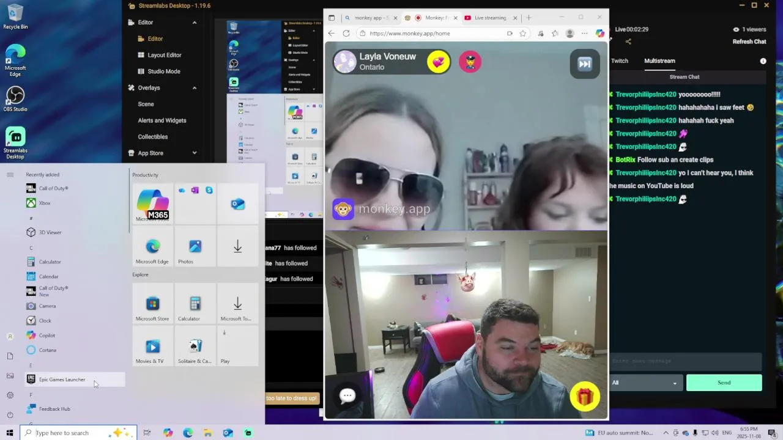Open Layout Editor in Streamlabs

click(x=164, y=55)
